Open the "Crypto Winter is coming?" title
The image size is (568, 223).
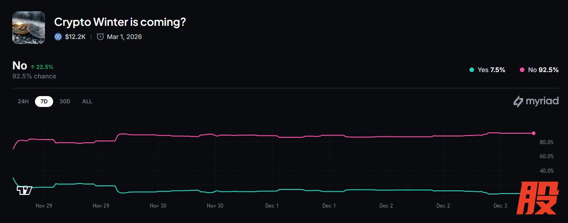coord(120,22)
